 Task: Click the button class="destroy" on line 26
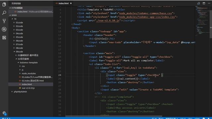pyautogui.click(x=130, y=82)
